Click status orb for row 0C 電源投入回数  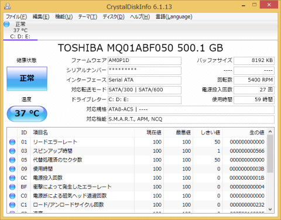(12, 178)
